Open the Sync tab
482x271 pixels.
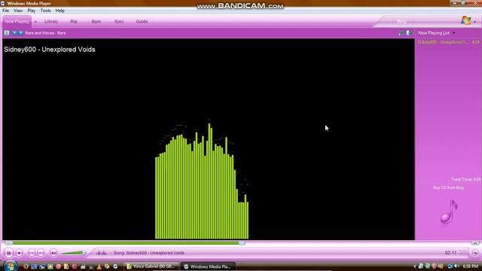click(x=119, y=22)
